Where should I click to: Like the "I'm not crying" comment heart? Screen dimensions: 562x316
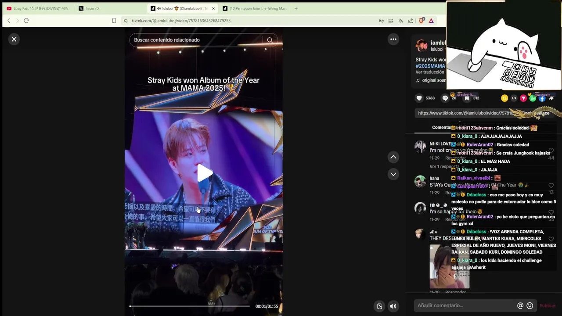coord(551,151)
